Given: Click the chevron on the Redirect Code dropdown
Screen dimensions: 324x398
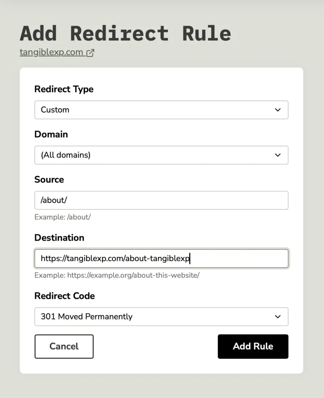Looking at the screenshot, I should (x=278, y=317).
